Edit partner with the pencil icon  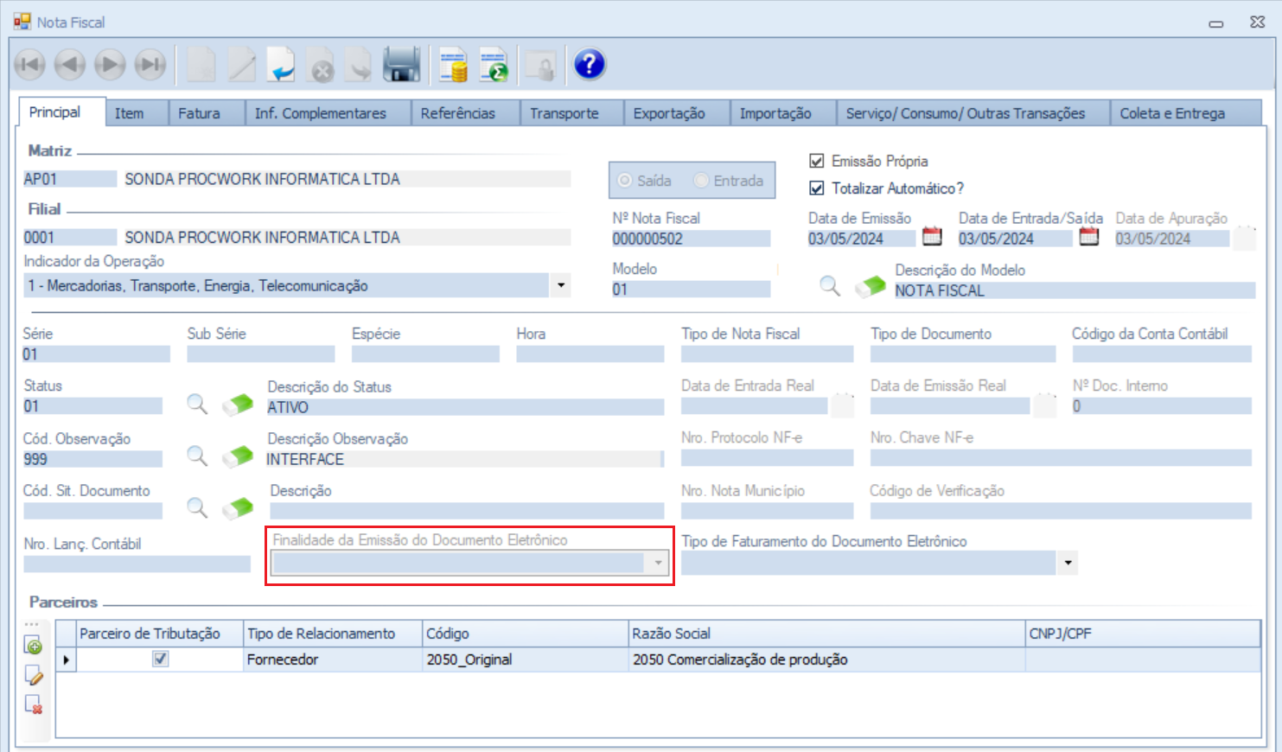(x=34, y=676)
